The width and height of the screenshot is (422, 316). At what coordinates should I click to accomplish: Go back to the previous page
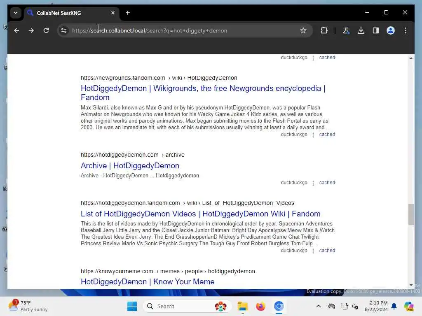coord(16,30)
